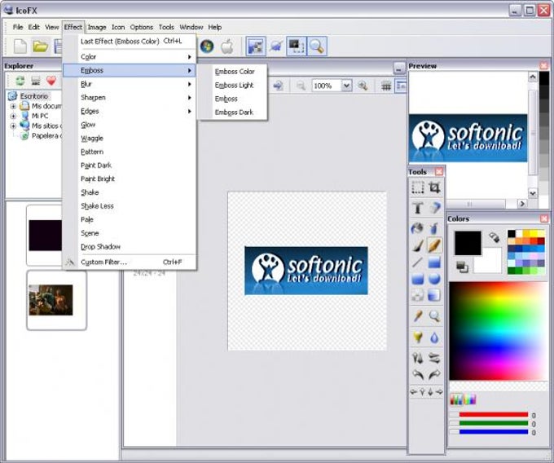This screenshot has width=554, height=463.
Task: Select the Eraser tool
Action: pos(434,208)
